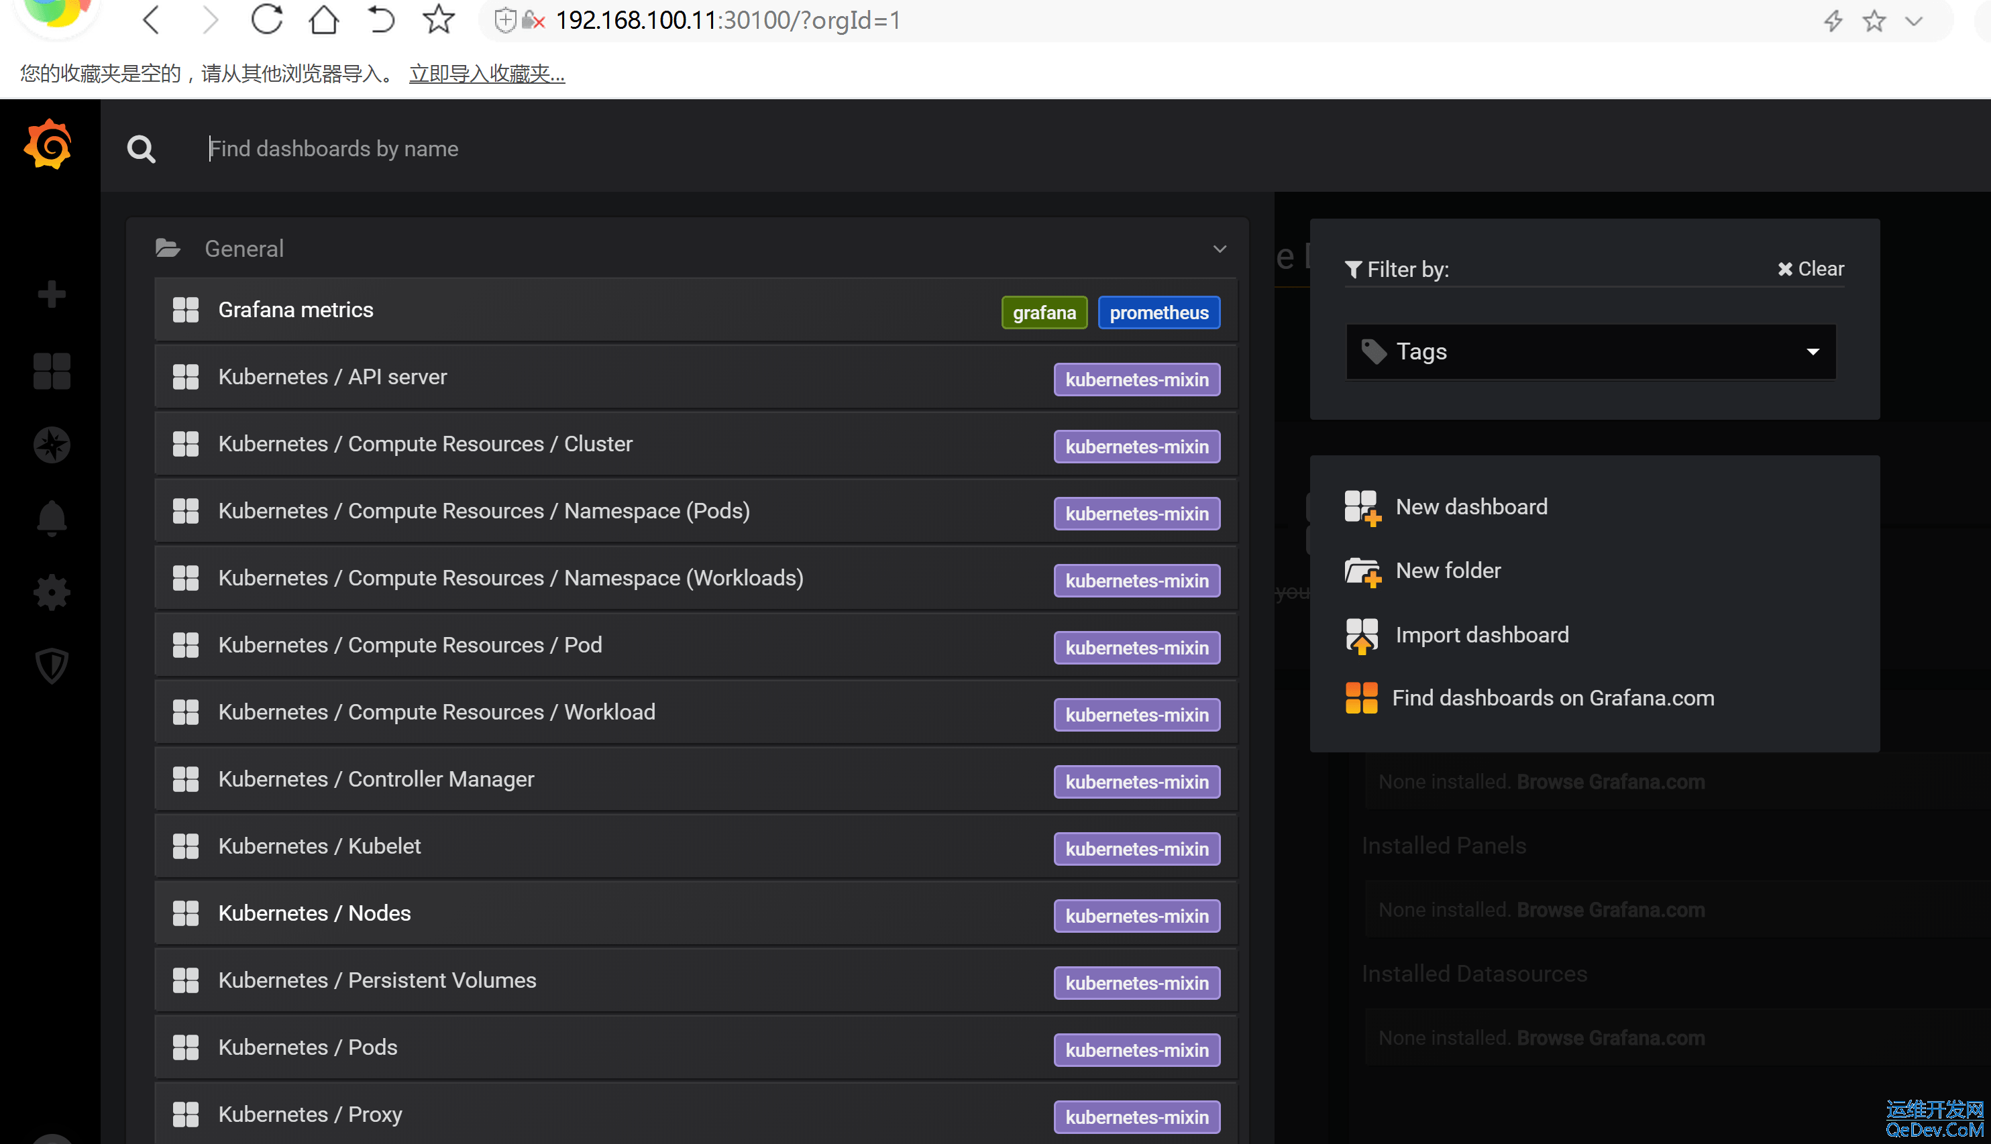Image resolution: width=1991 pixels, height=1144 pixels.
Task: Click kubernetes-mixin tag on Nodes row
Action: 1136,916
